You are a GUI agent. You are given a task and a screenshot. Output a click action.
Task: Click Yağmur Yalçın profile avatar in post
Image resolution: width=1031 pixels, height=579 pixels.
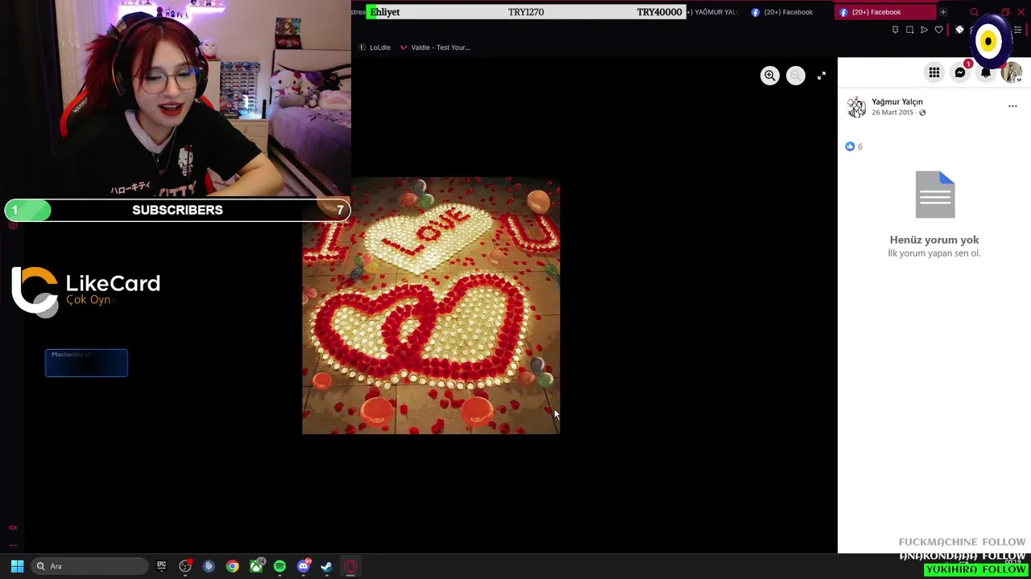[x=856, y=107]
